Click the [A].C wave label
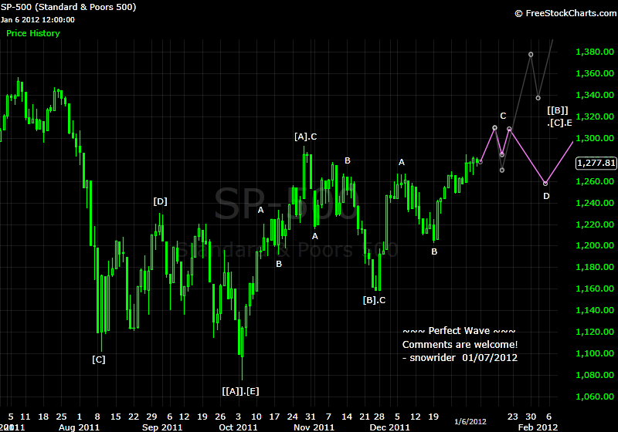Image resolution: width=618 pixels, height=432 pixels. [305, 137]
